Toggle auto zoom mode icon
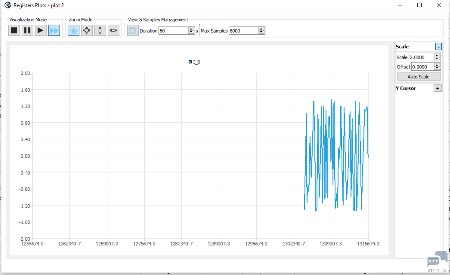 (x=73, y=30)
